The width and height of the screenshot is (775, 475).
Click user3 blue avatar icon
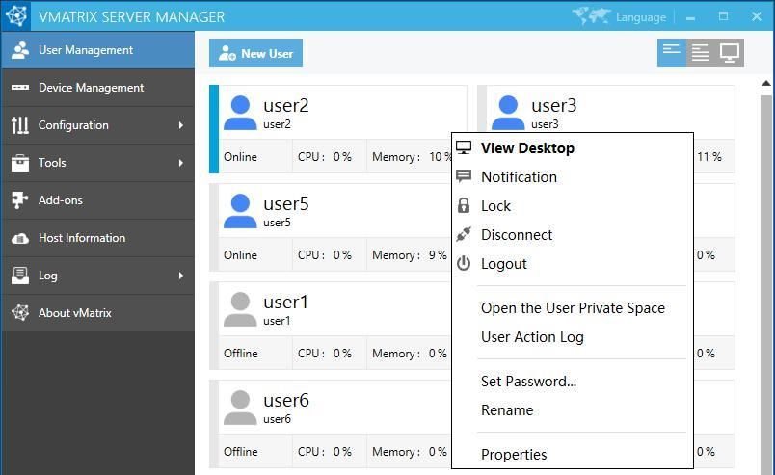(x=508, y=113)
